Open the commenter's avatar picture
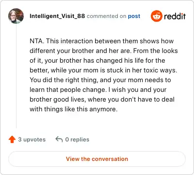Image resolution: width=194 pixels, height=175 pixels. [x=16, y=16]
